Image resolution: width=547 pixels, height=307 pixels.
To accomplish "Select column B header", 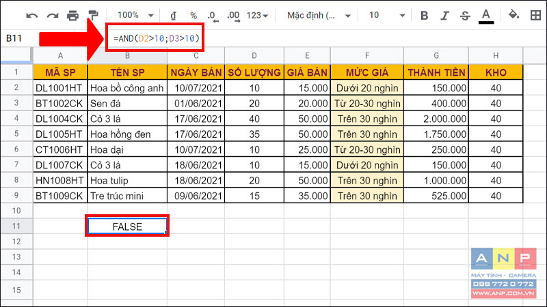I will (x=127, y=56).
